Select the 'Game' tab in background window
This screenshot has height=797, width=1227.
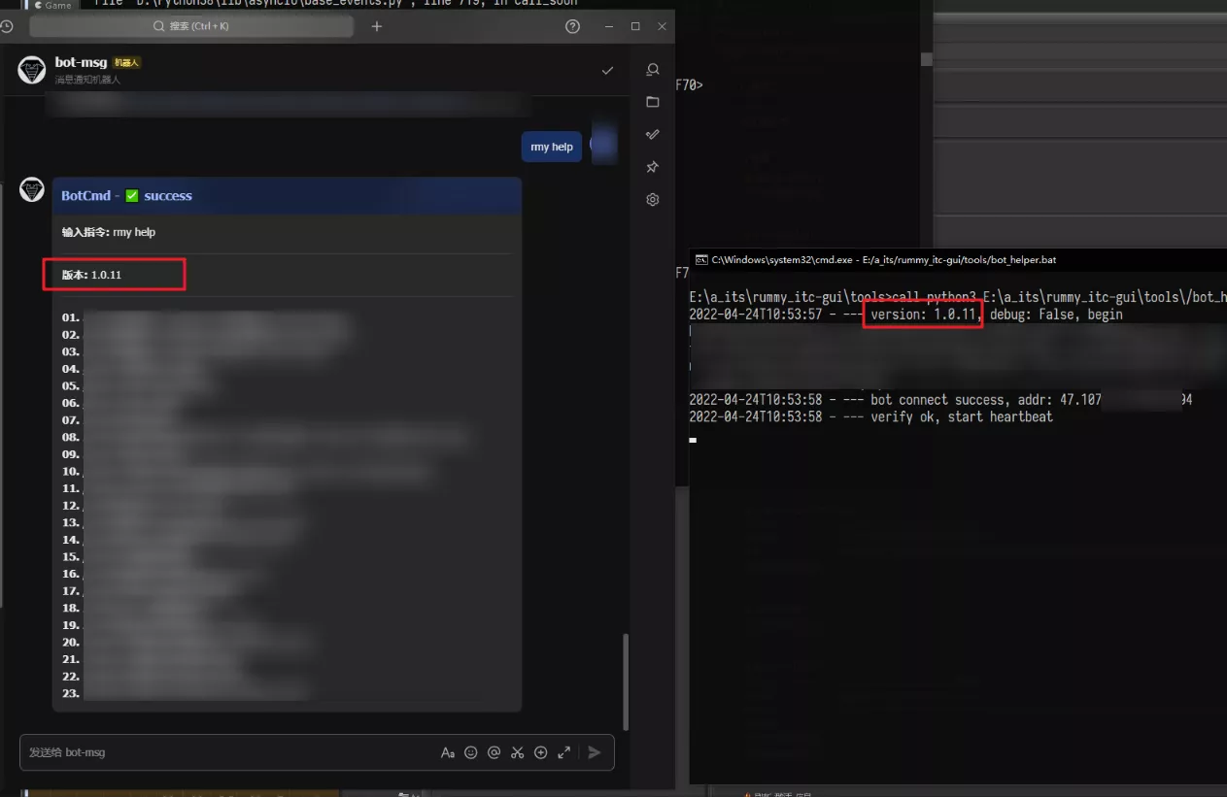[53, 5]
